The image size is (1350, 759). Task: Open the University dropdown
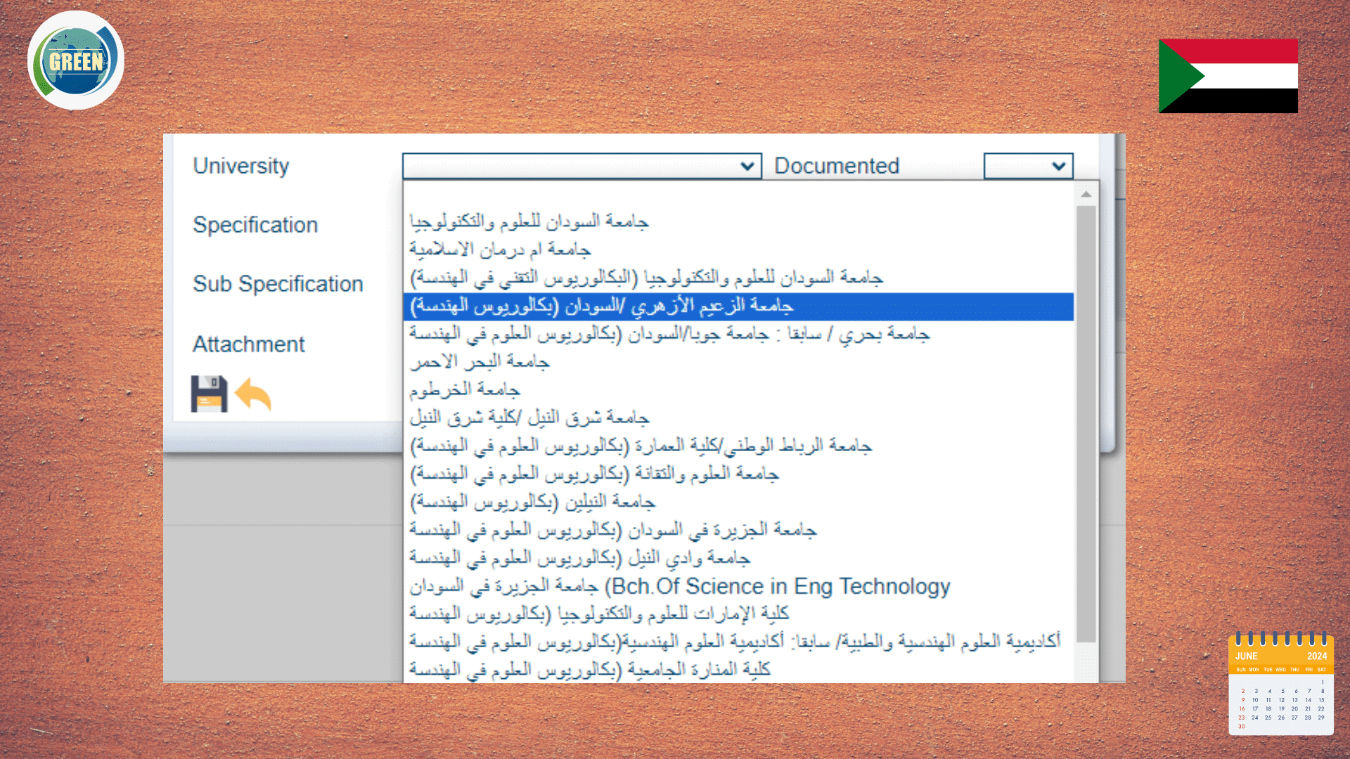581,167
